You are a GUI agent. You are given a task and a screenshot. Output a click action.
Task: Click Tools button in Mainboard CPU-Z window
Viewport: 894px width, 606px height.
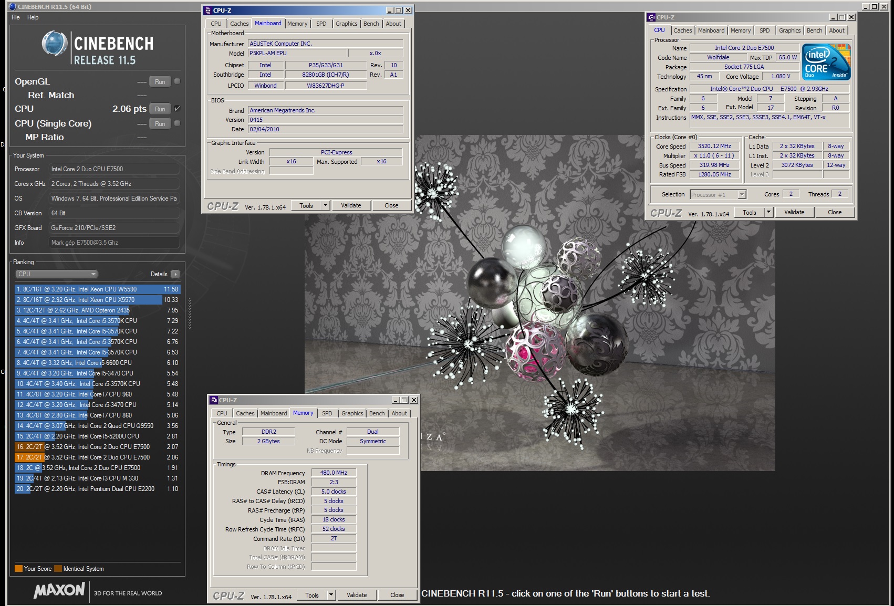pos(306,205)
